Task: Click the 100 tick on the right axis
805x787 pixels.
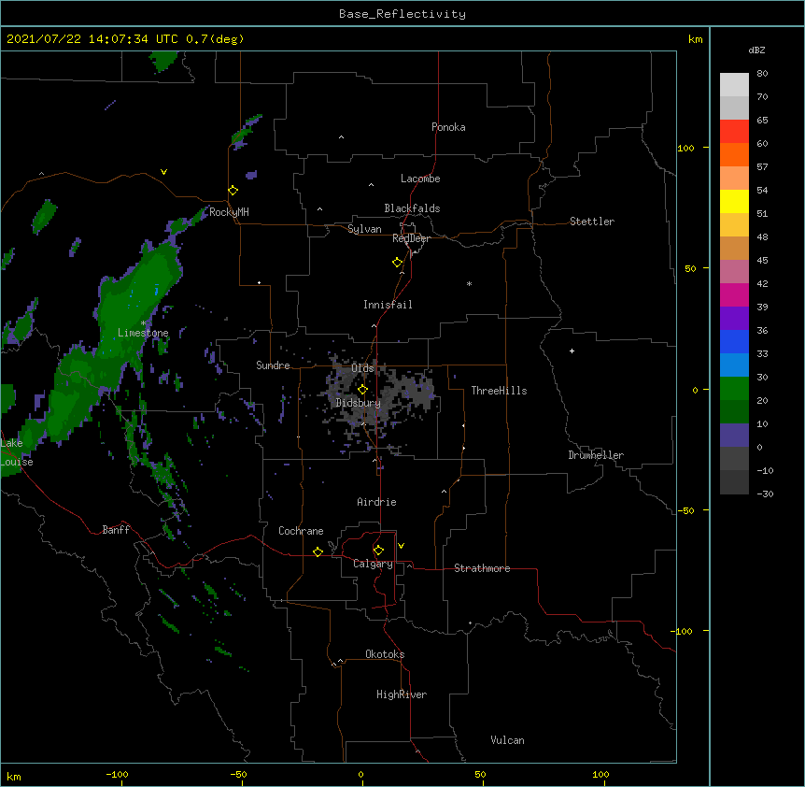Action: coord(685,148)
